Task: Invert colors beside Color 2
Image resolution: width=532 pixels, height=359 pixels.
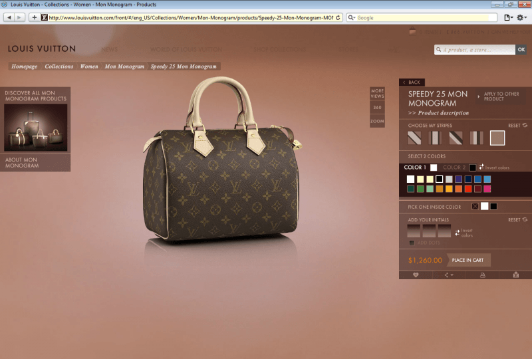Action: click(x=494, y=168)
